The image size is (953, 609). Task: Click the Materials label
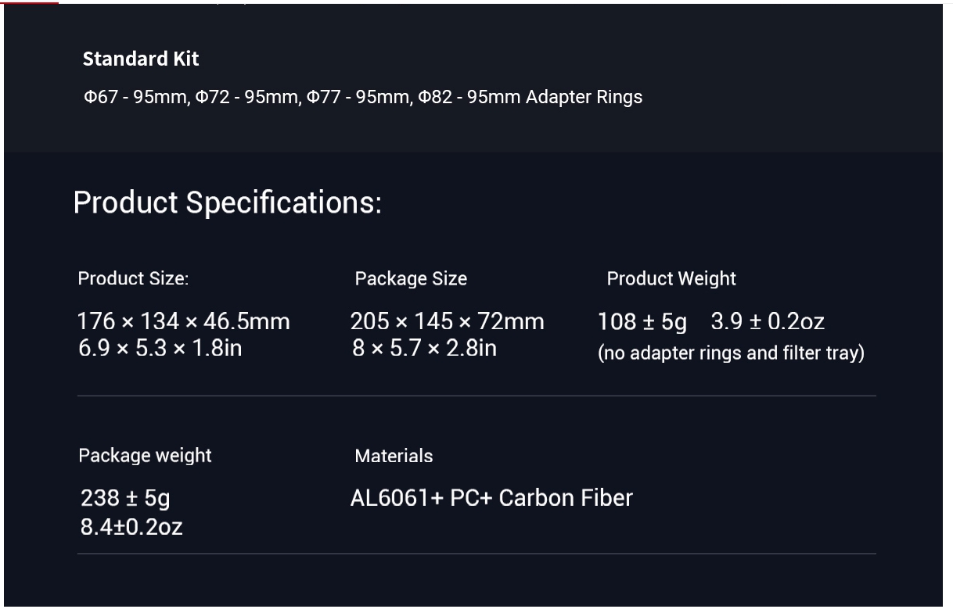click(394, 456)
